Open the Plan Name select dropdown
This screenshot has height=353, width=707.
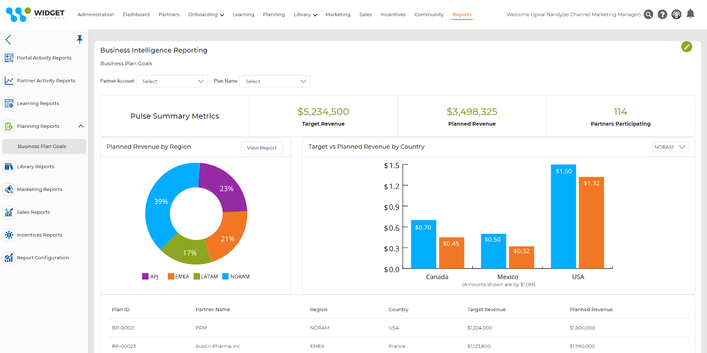pyautogui.click(x=275, y=81)
